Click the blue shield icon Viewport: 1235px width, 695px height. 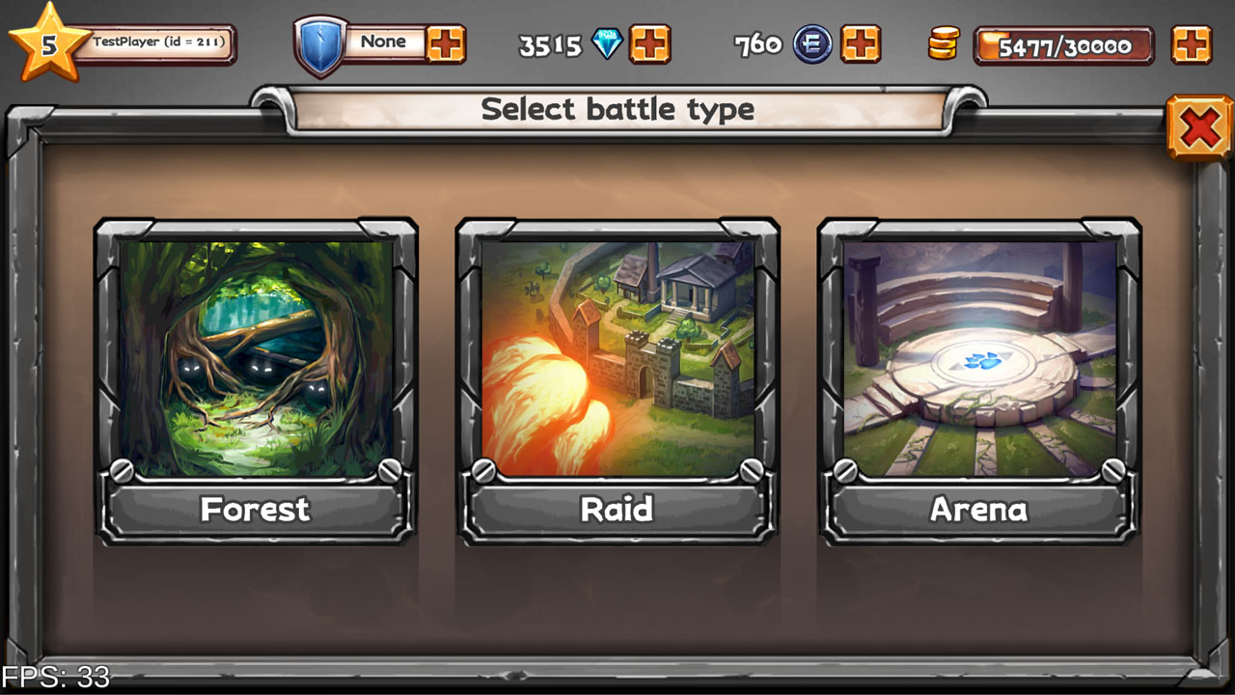pyautogui.click(x=320, y=45)
